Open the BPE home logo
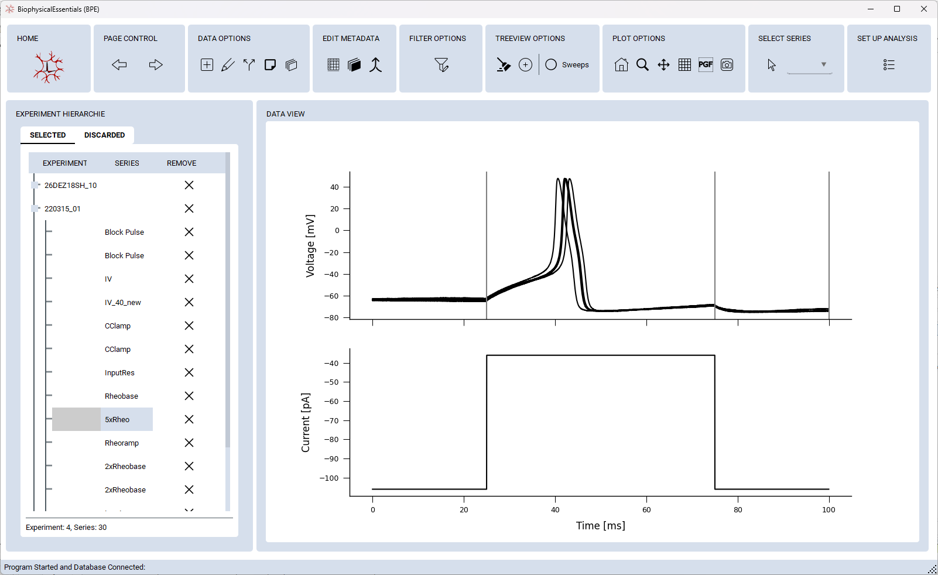This screenshot has height=575, width=938. tap(49, 67)
